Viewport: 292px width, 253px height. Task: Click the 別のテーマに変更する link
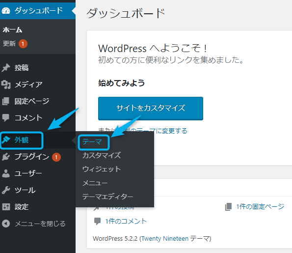pyautogui.click(x=156, y=131)
